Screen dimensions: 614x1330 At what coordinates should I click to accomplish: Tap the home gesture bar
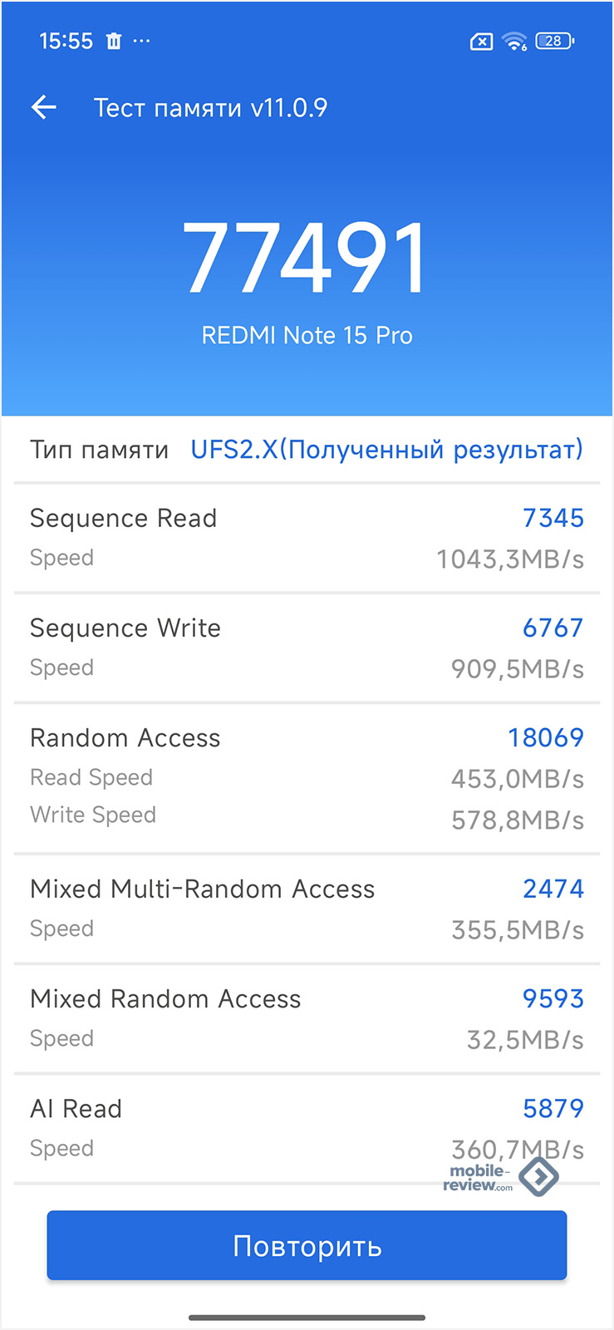click(x=307, y=1318)
